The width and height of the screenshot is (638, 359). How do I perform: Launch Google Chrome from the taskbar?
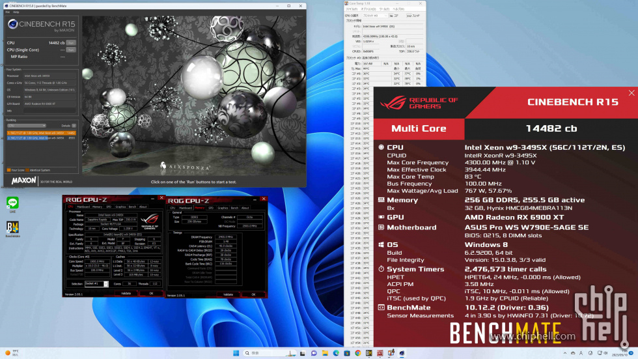coord(357,353)
